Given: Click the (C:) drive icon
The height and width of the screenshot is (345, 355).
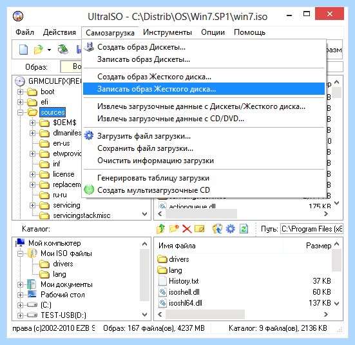Looking at the screenshot, I should (x=32, y=304).
